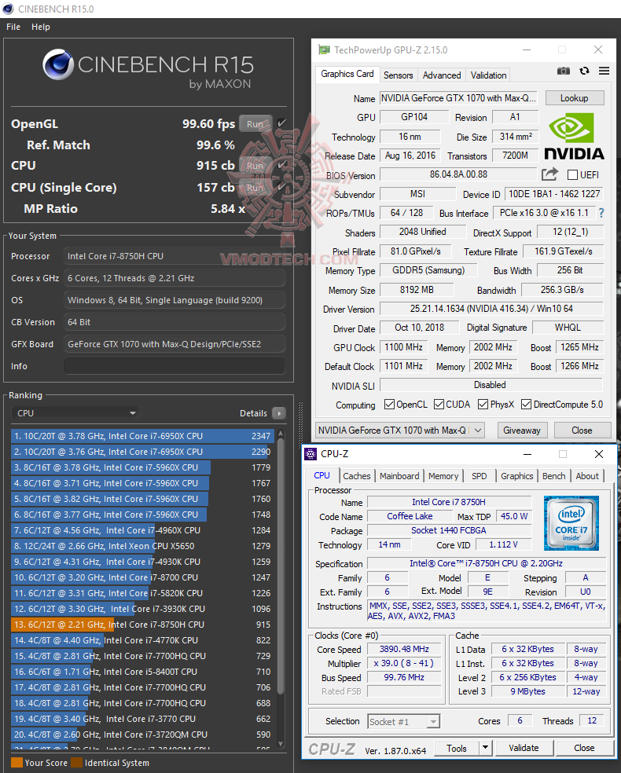Screen dimensions: 621x773
Task: Select ranking row 10 i7-8700 CPU
Action: point(142,577)
